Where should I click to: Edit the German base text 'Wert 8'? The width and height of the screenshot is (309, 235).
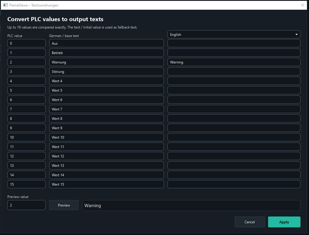[x=107, y=118]
